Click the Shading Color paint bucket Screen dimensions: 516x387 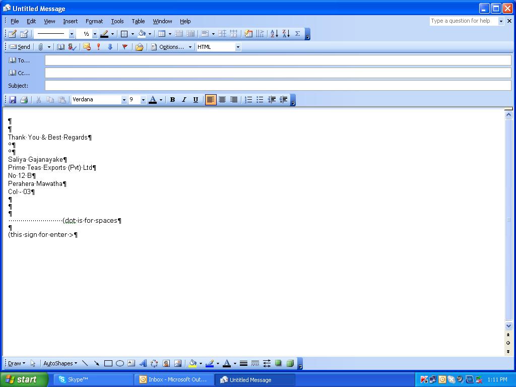pos(142,34)
